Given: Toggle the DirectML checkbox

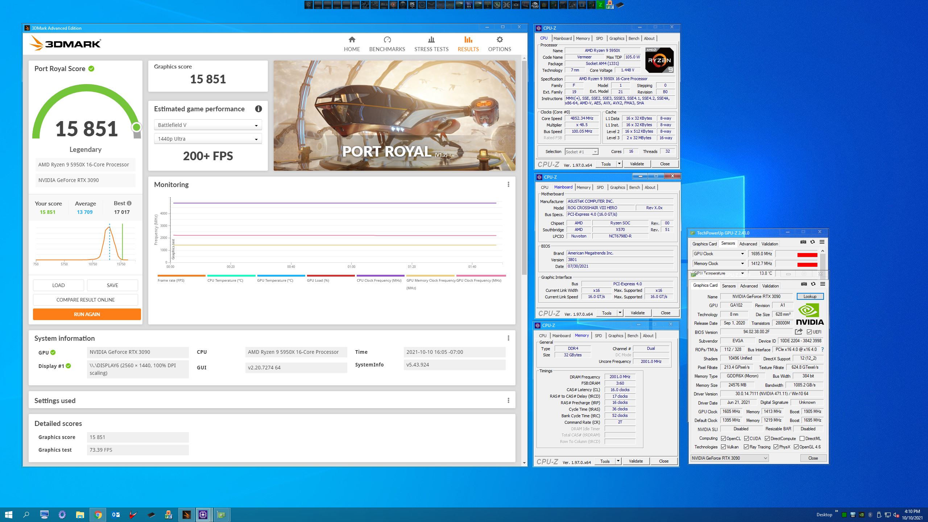Looking at the screenshot, I should click(x=802, y=439).
